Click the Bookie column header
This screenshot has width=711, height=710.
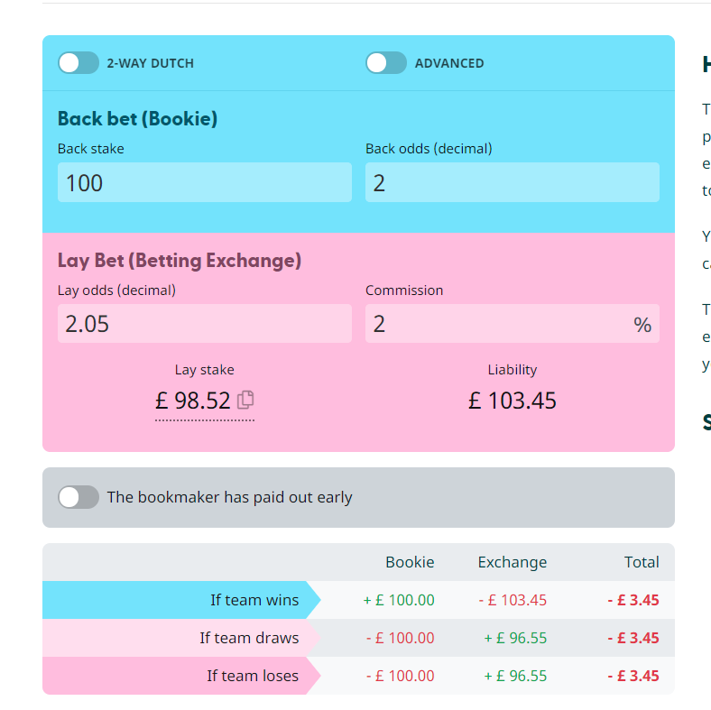410,562
